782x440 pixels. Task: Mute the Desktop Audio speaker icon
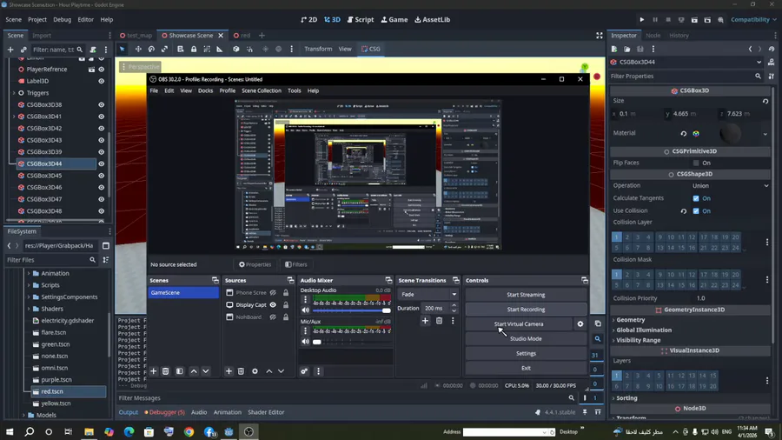pos(305,310)
